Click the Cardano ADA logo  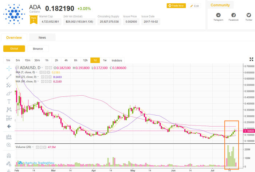tap(14, 14)
